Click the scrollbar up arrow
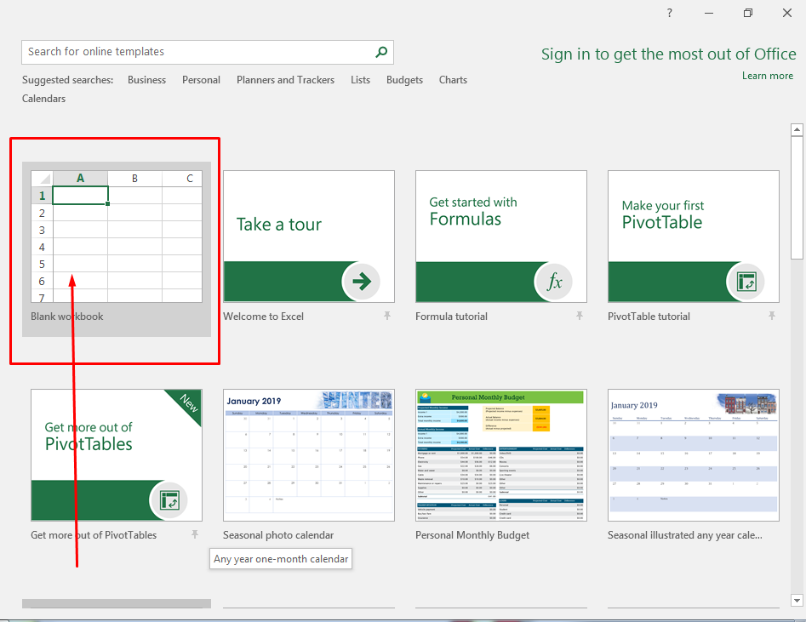 [797, 129]
